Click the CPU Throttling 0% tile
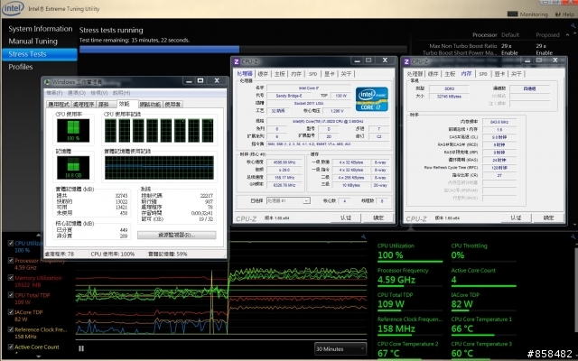578x361 pixels. 484,253
